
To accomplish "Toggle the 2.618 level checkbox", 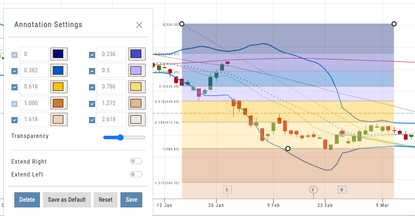I will click(x=92, y=119).
